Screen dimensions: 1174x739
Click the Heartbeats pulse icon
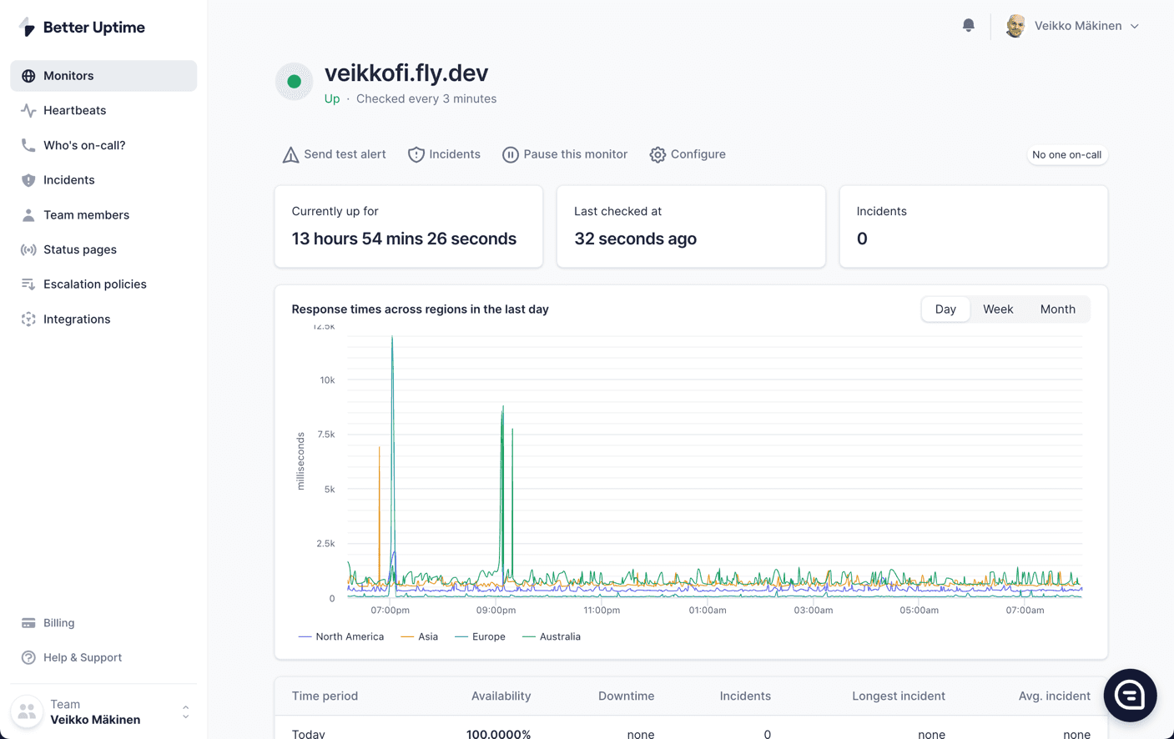(28, 110)
